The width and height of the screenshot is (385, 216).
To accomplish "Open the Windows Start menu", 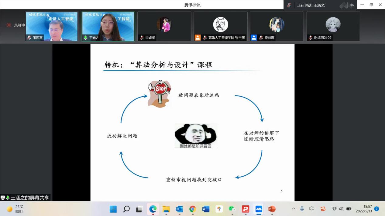I will click(x=113, y=209).
